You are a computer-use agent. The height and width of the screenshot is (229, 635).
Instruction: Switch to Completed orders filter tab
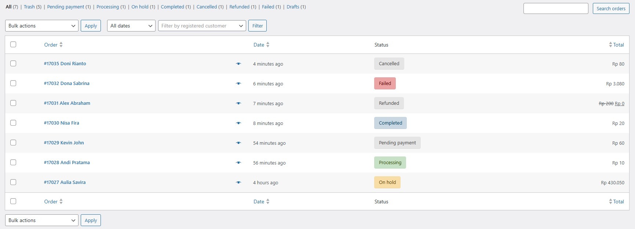tap(172, 7)
